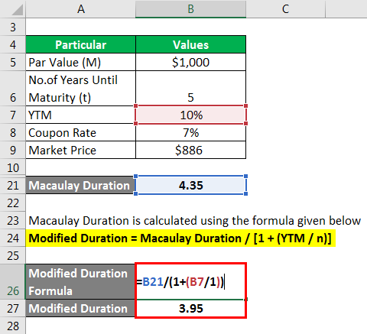Select row 7 header
The height and width of the screenshot is (334, 367).
coord(13,115)
